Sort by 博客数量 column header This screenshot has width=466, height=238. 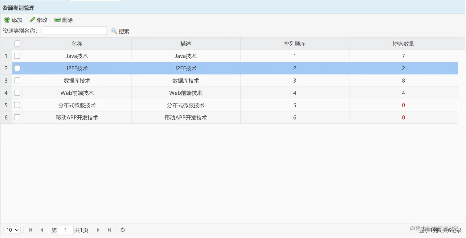tap(403, 44)
